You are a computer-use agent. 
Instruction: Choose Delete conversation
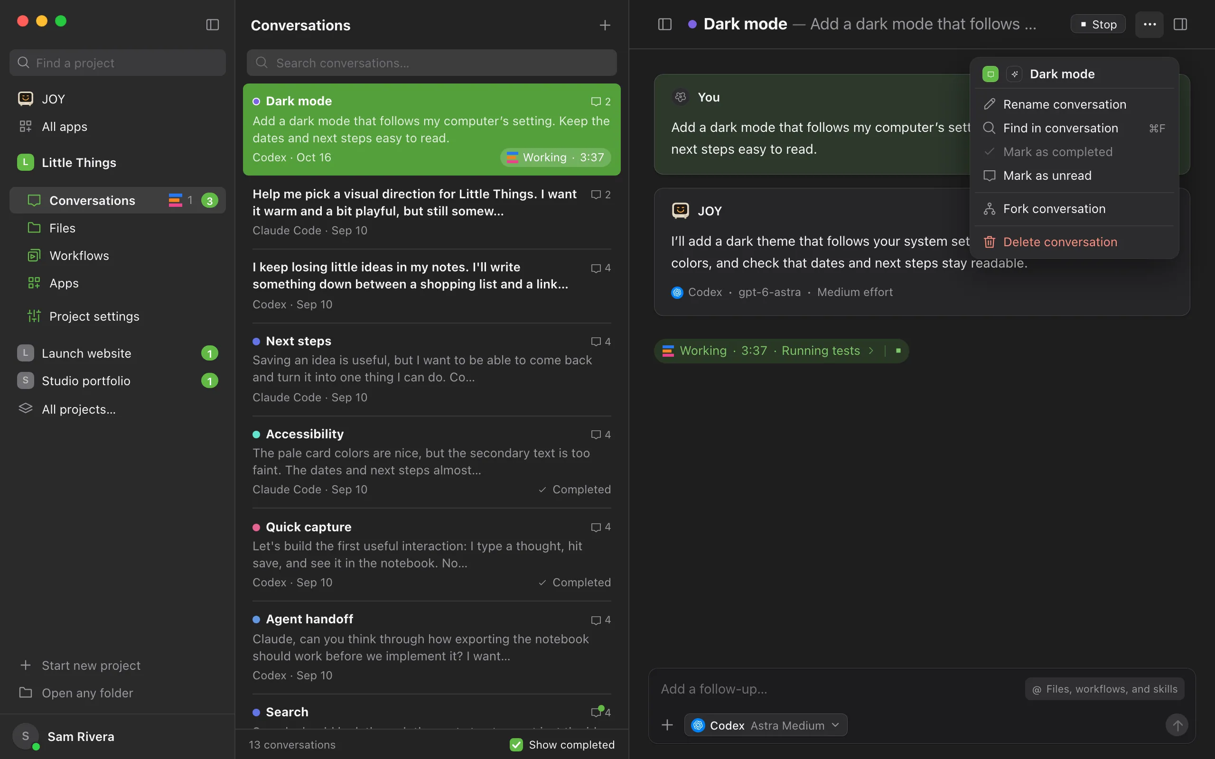[x=1074, y=241]
